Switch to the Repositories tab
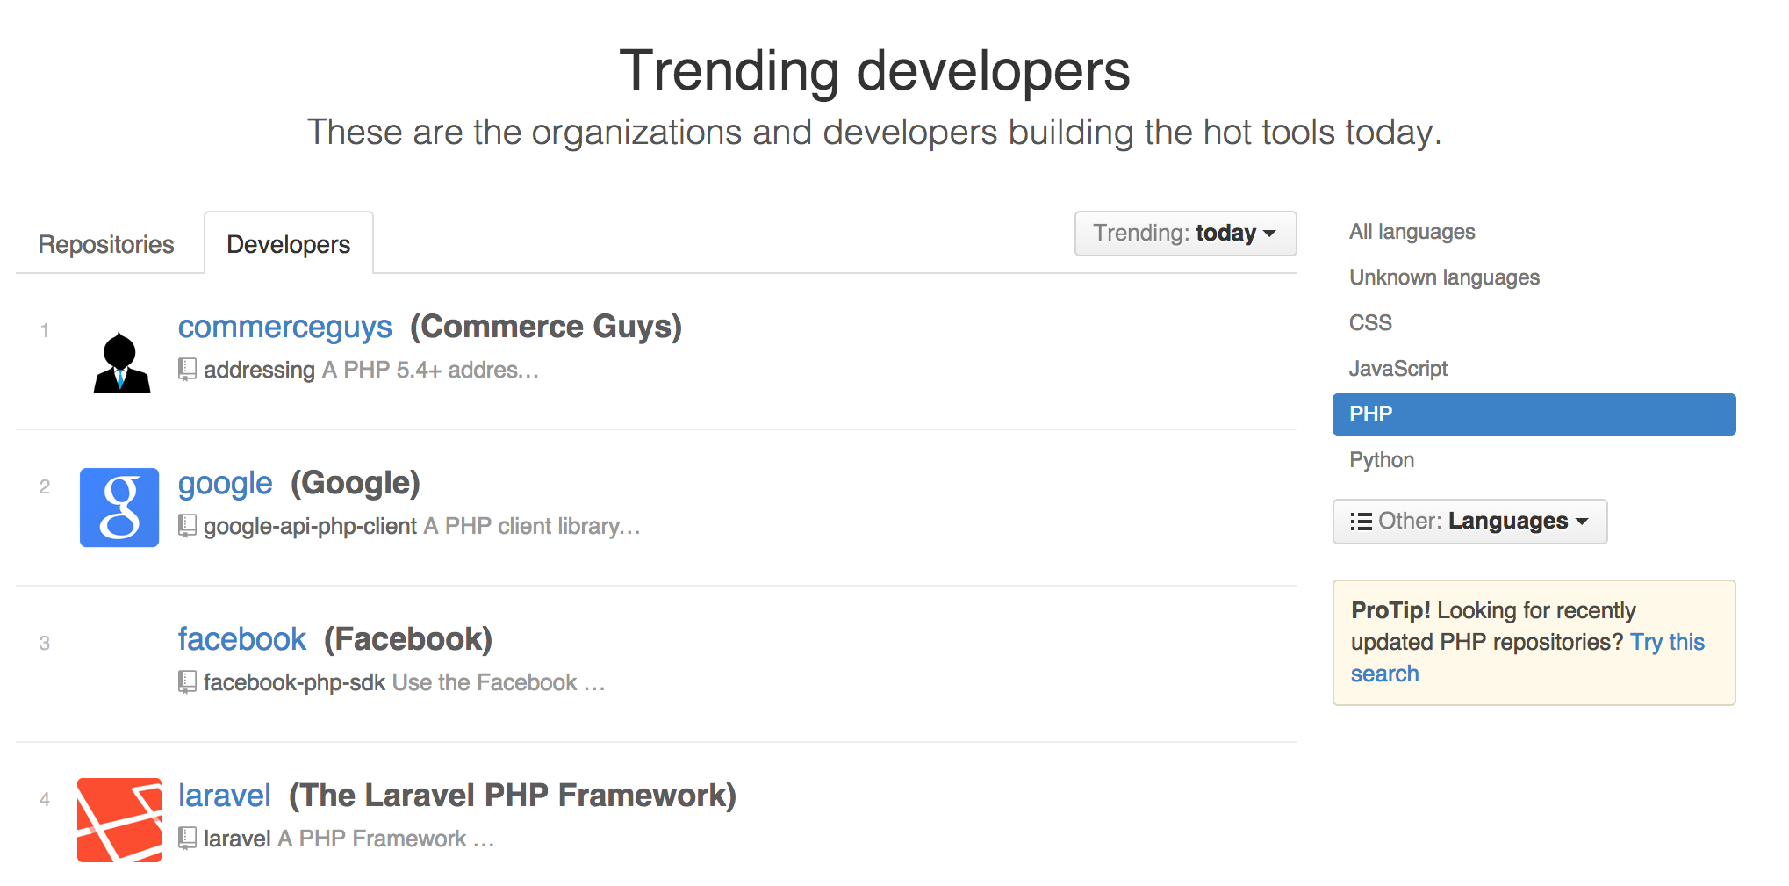The width and height of the screenshot is (1789, 886). coord(106,244)
